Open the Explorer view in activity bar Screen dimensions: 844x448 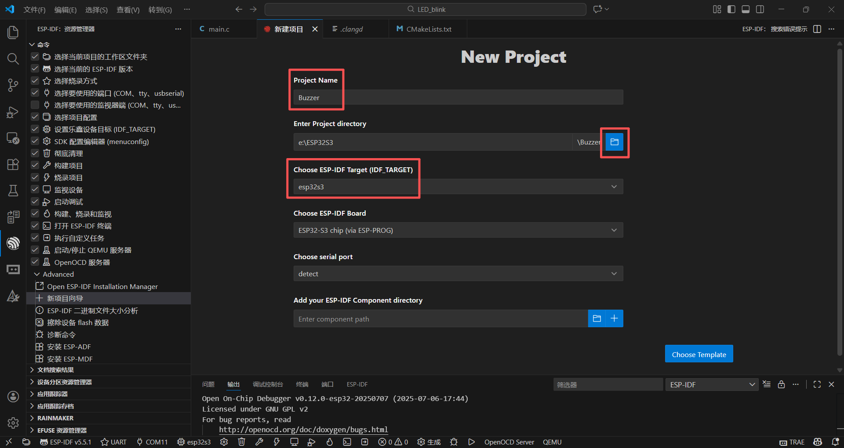(x=13, y=32)
